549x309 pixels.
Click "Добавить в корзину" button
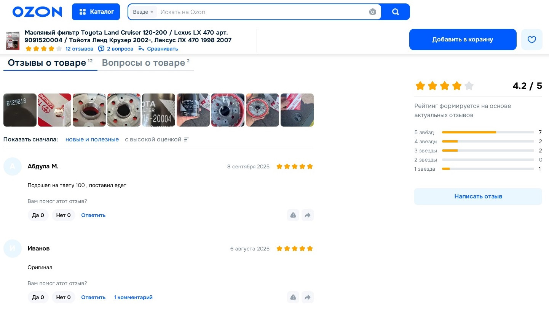point(463,40)
